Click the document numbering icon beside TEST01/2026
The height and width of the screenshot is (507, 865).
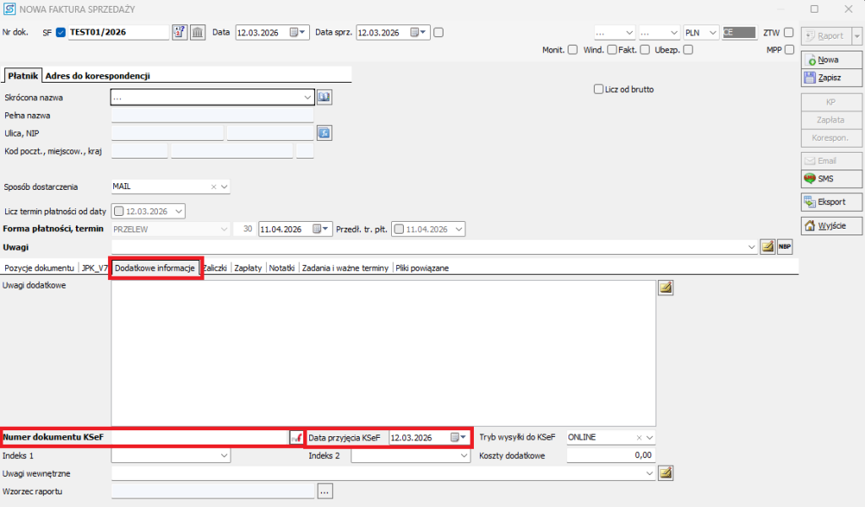pos(179,32)
